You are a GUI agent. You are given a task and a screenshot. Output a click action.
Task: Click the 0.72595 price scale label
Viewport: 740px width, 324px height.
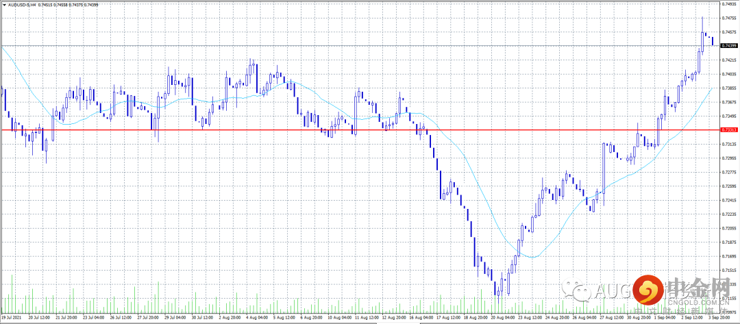(729, 186)
